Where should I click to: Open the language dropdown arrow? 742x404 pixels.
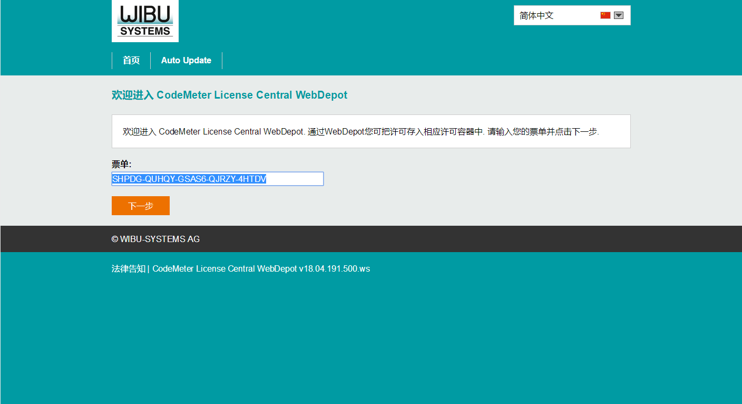[x=619, y=15]
